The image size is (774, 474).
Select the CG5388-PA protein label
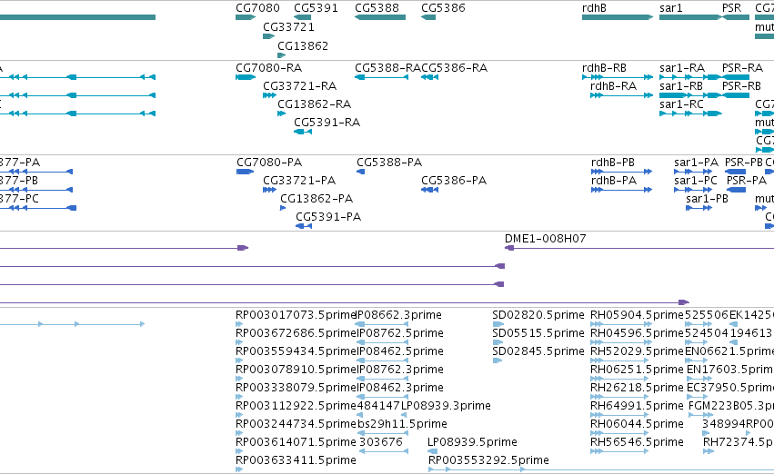389,163
